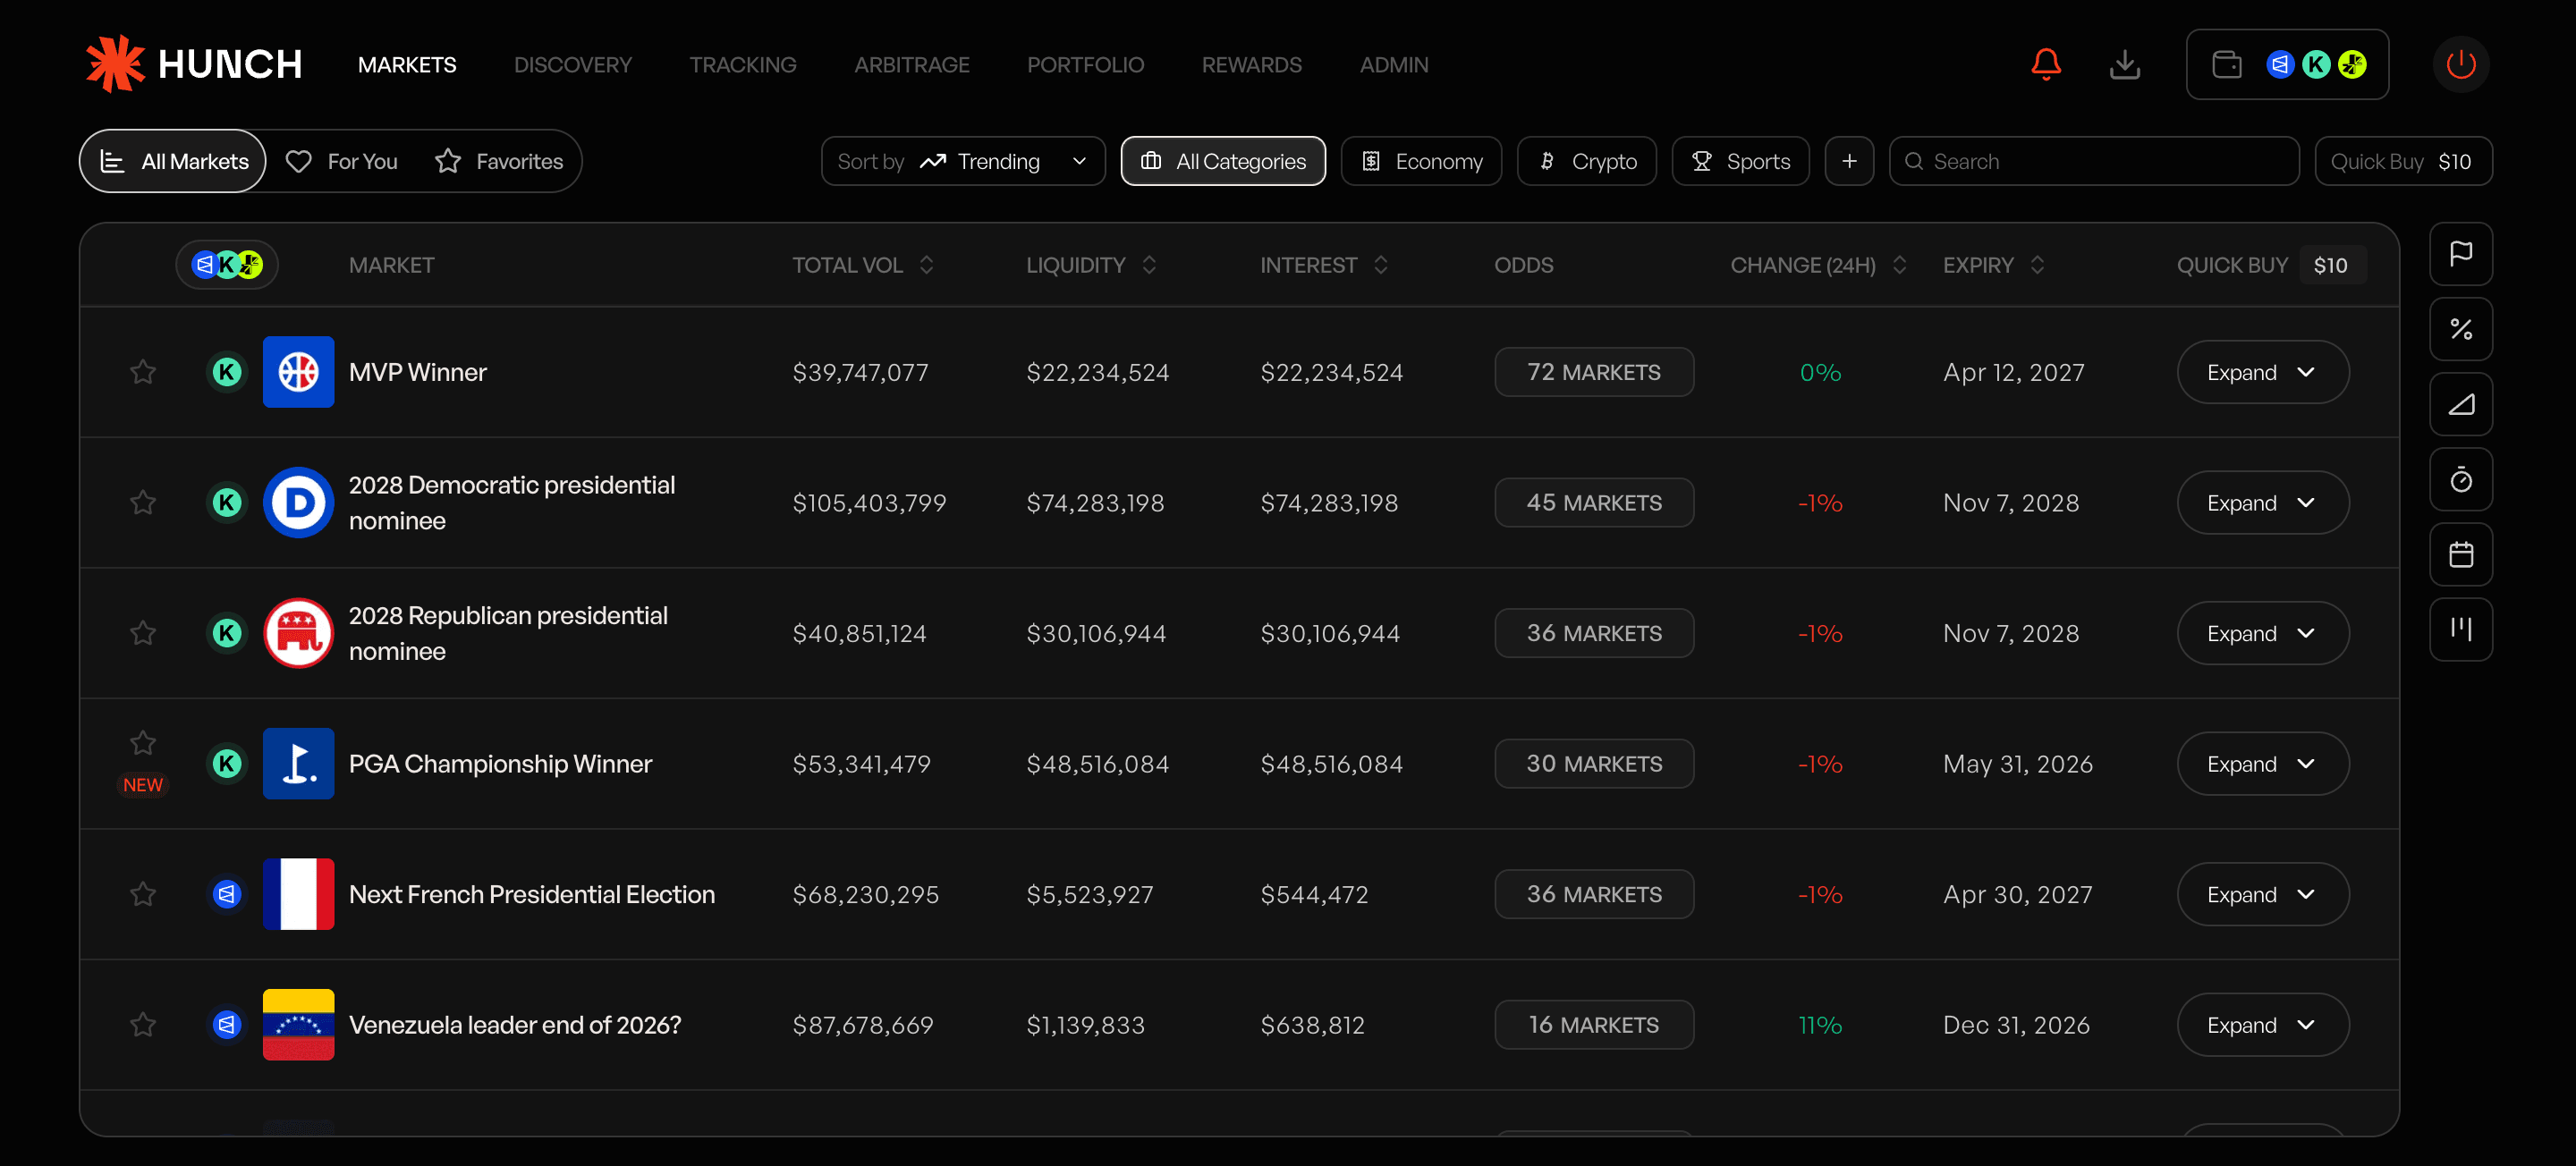Viewport: 2576px width, 1166px height.
Task: Expand the Venezuela leader end of 2026 row
Action: 2262,1024
